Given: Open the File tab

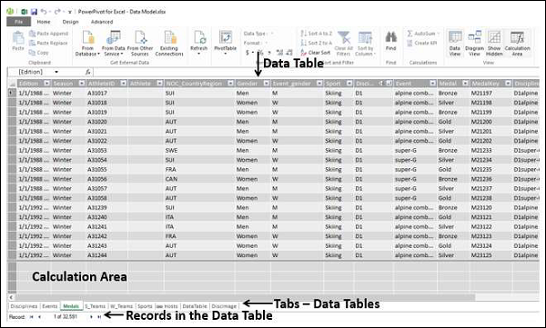Looking at the screenshot, I should (19, 22).
